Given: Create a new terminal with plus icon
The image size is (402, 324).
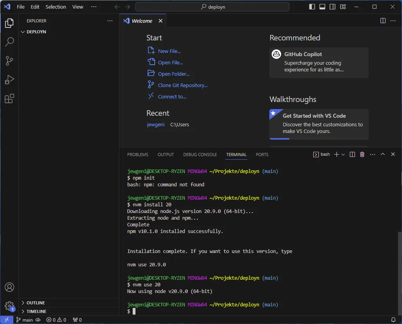Looking at the screenshot, I should 336,154.
